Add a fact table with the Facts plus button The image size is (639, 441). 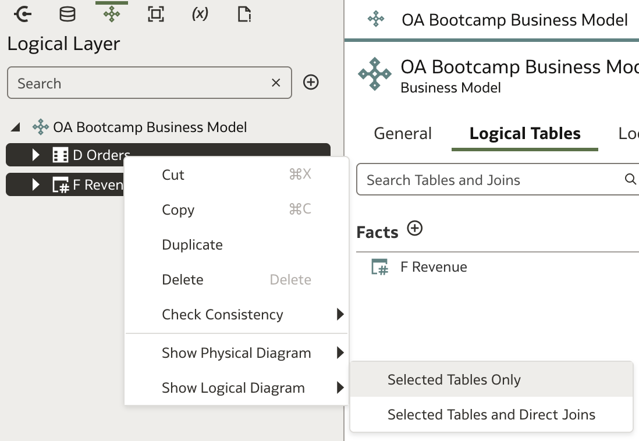tap(415, 228)
